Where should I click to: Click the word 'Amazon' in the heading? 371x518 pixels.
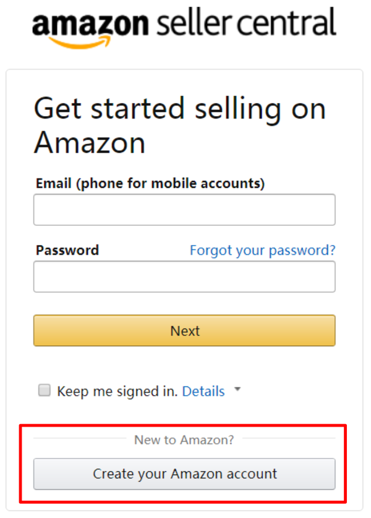click(90, 143)
